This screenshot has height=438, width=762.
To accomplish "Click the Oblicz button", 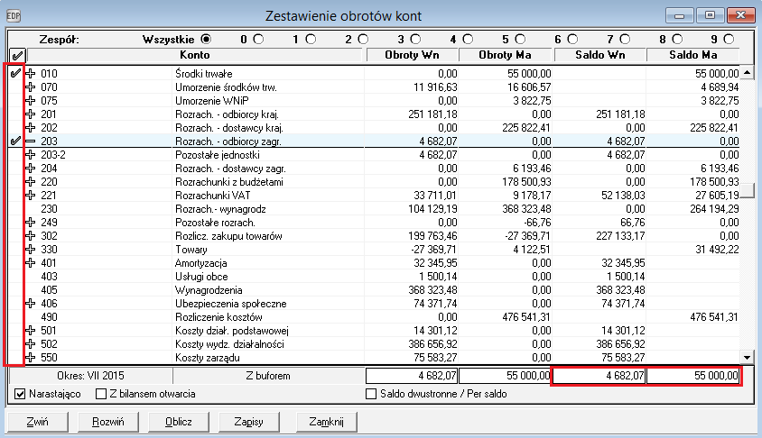I will (179, 422).
